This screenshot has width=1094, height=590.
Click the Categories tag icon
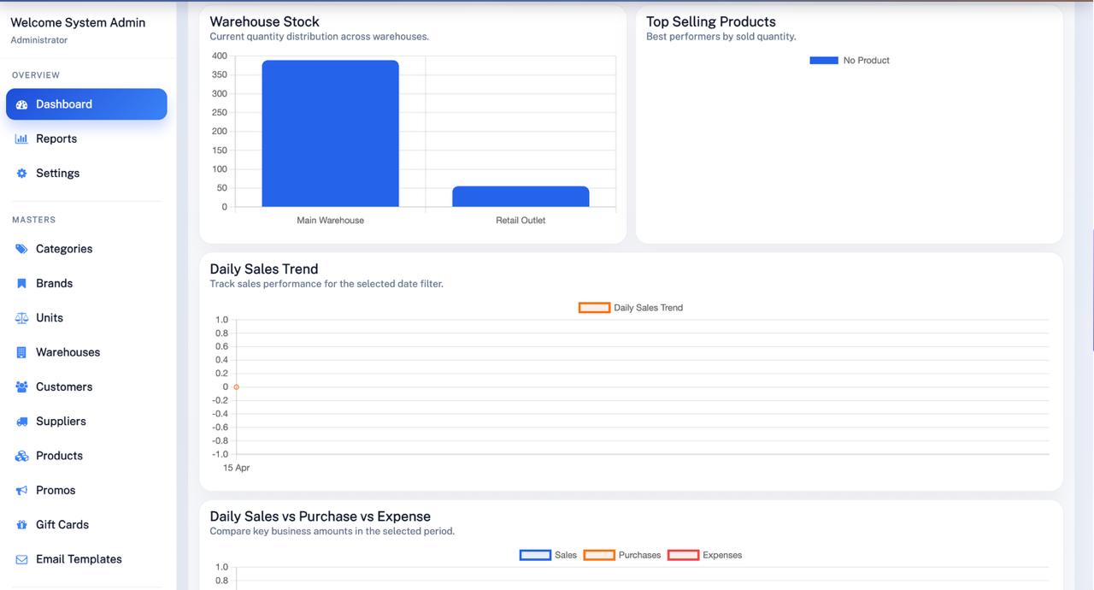pyautogui.click(x=21, y=249)
